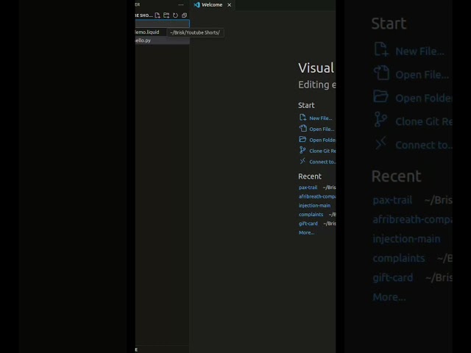This screenshot has height=353, width=471.
Task: Select demo.liquid in the file tree
Action: coord(147,32)
